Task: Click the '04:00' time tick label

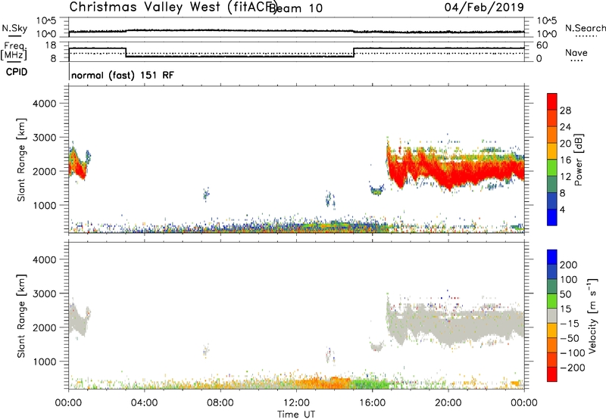Action: [144, 403]
